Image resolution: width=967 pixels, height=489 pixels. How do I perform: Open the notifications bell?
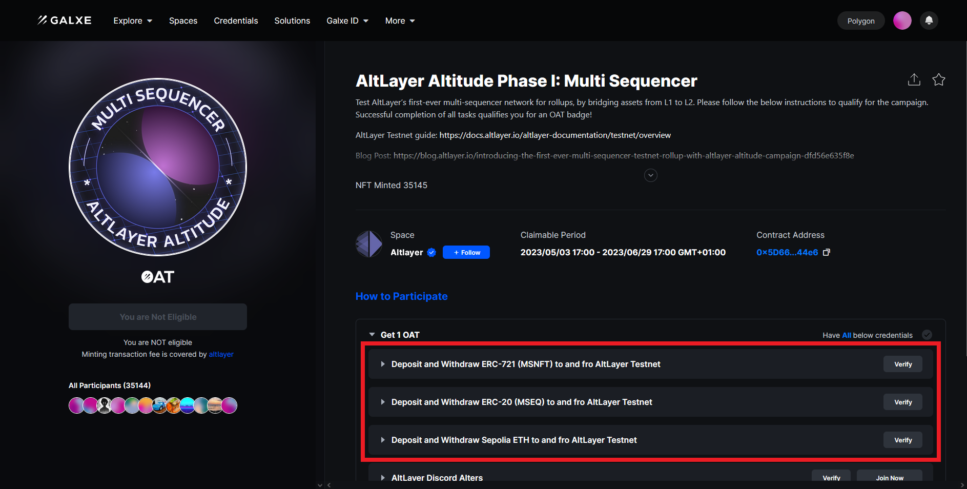(929, 21)
